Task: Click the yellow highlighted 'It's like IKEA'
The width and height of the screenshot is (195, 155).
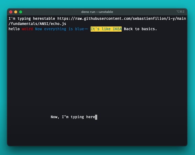Action: (x=106, y=29)
